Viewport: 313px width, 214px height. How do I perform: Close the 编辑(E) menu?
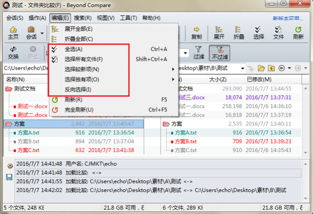point(60,18)
